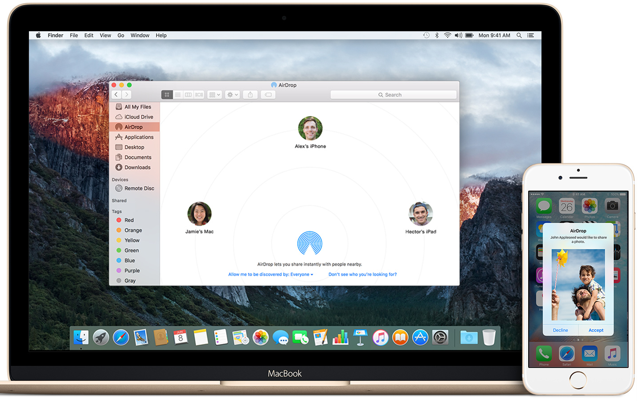Open the Action gear dropdown menu

(233, 94)
